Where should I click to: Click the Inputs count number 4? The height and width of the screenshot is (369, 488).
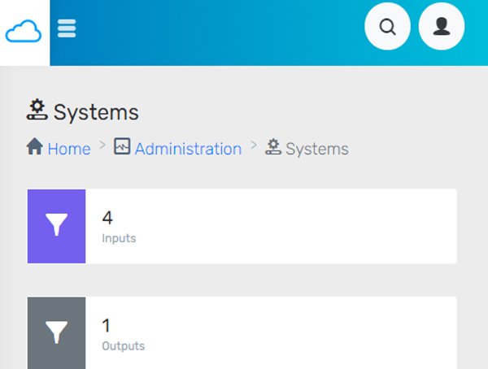107,218
